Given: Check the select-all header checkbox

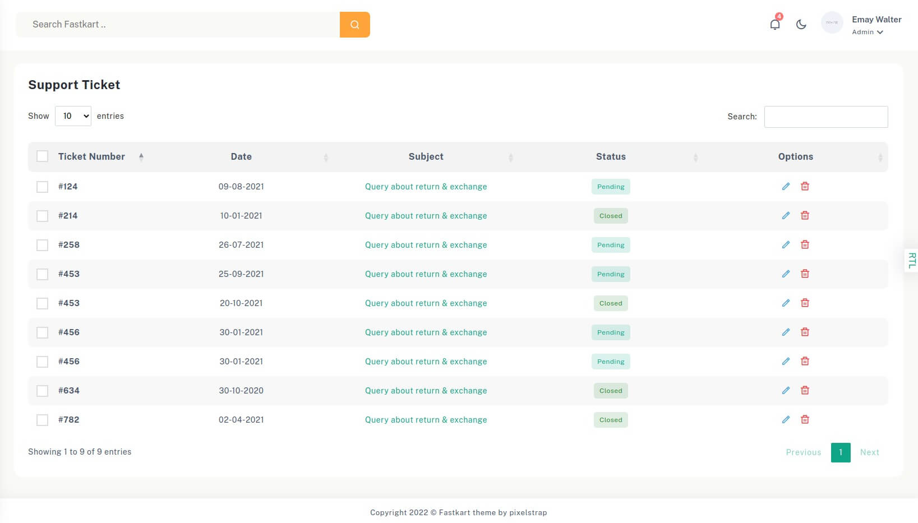Looking at the screenshot, I should point(42,156).
